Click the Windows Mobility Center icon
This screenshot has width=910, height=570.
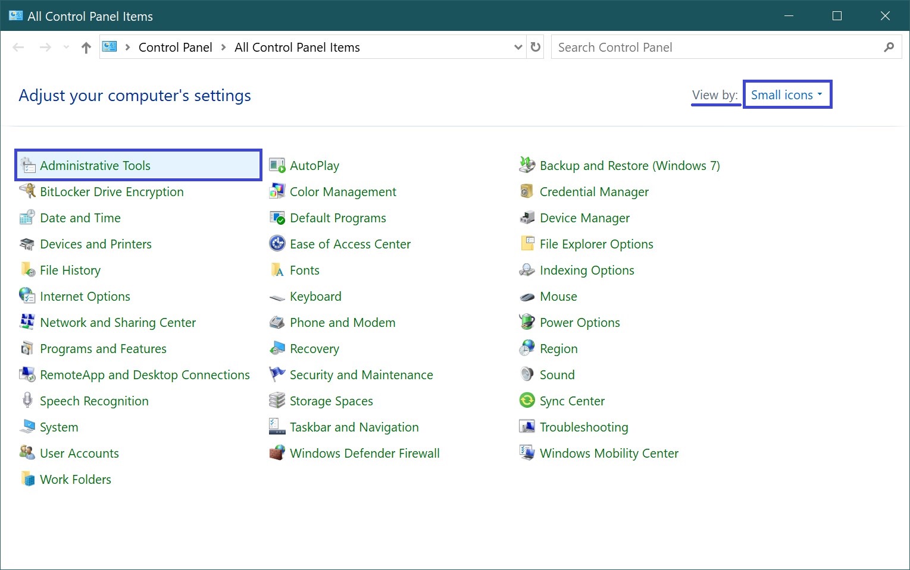(527, 453)
